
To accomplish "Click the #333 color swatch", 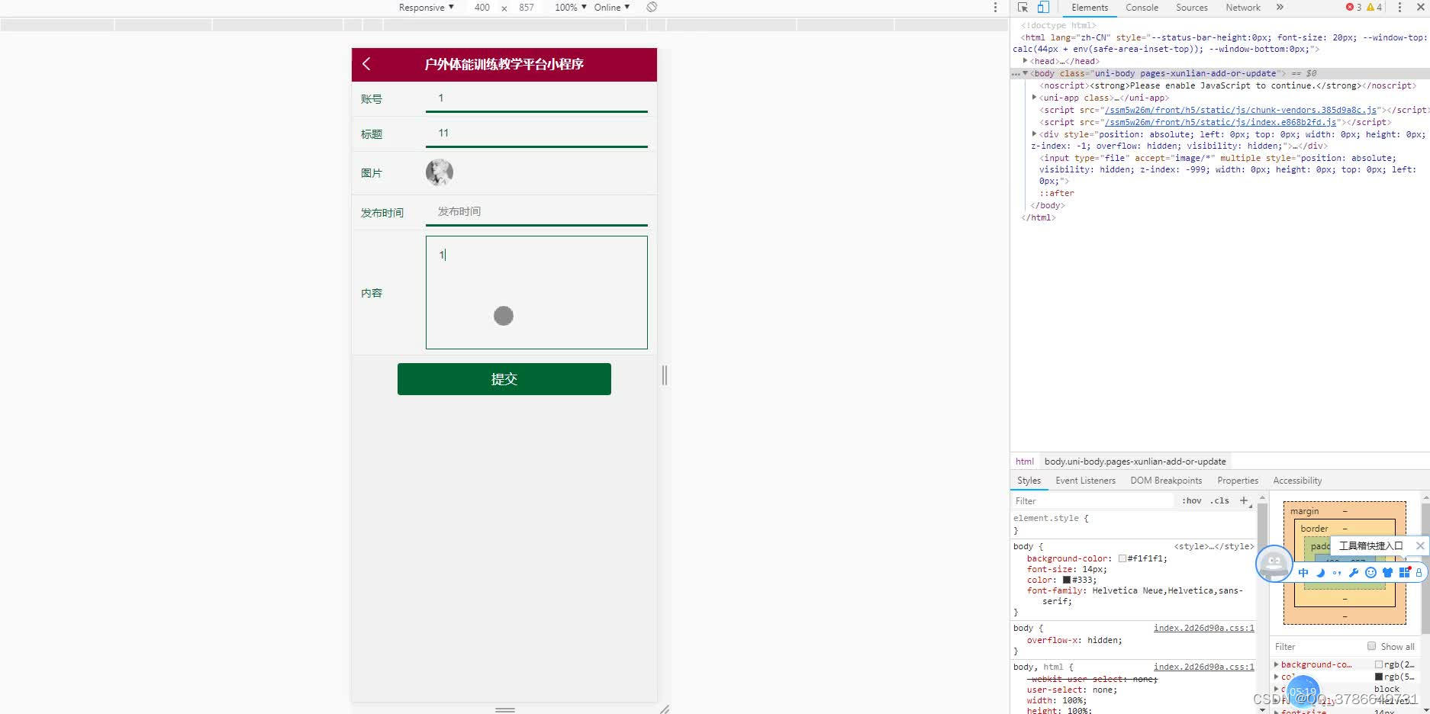I will click(1067, 580).
